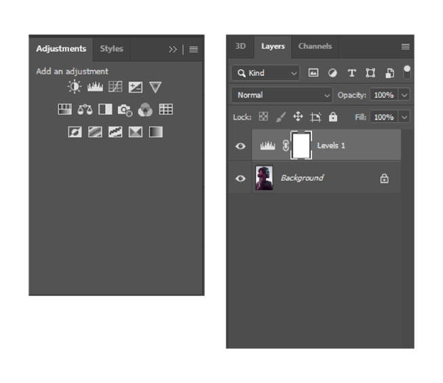The image size is (443, 383).
Task: Filter layers by type layers
Action: tap(351, 73)
